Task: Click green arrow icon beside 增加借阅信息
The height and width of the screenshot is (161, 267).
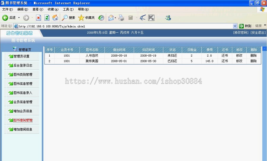Action: click(x=11, y=129)
